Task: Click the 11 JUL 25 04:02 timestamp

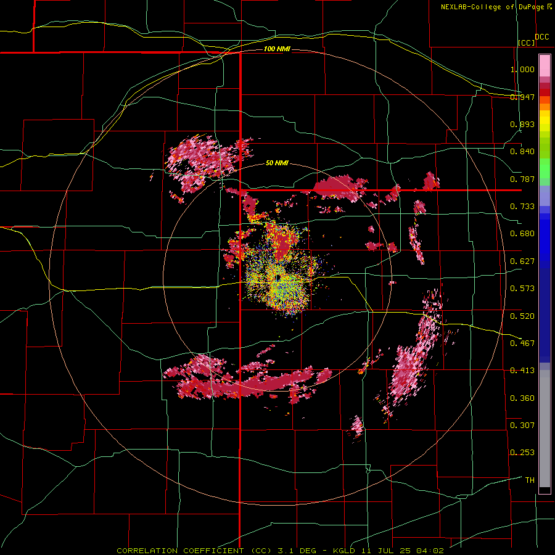Action: [403, 551]
